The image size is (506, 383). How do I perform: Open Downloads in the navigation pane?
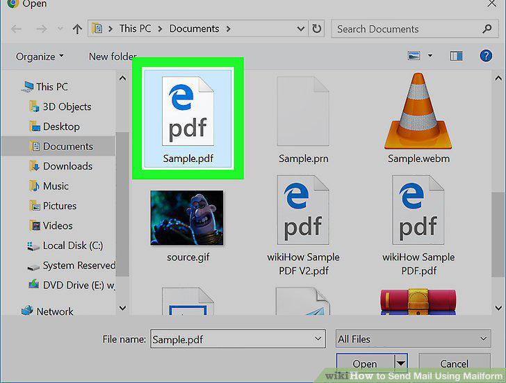pyautogui.click(x=61, y=166)
